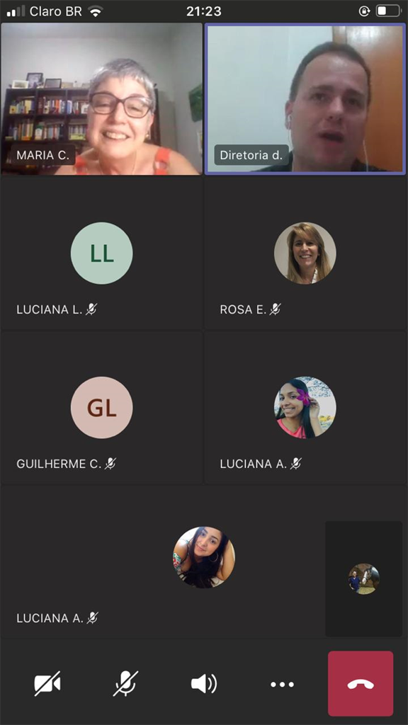
Task: Tap Rosa E.'s profile photo
Action: (x=305, y=253)
